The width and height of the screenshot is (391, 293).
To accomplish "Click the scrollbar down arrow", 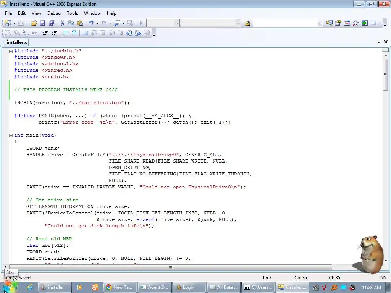I will (386, 261).
